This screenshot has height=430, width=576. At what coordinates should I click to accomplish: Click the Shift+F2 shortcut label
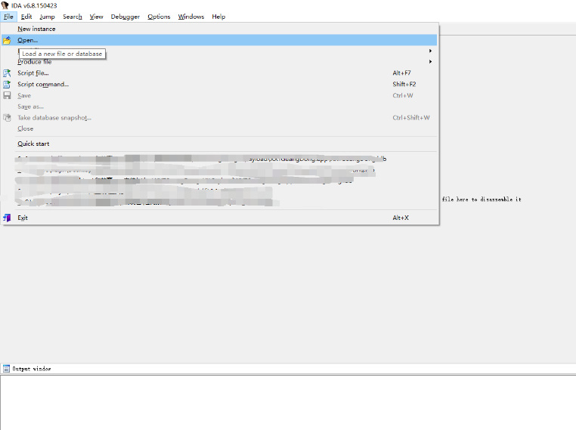coord(404,84)
